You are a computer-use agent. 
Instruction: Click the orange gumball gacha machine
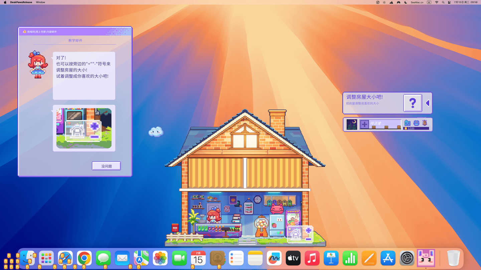[262, 226]
